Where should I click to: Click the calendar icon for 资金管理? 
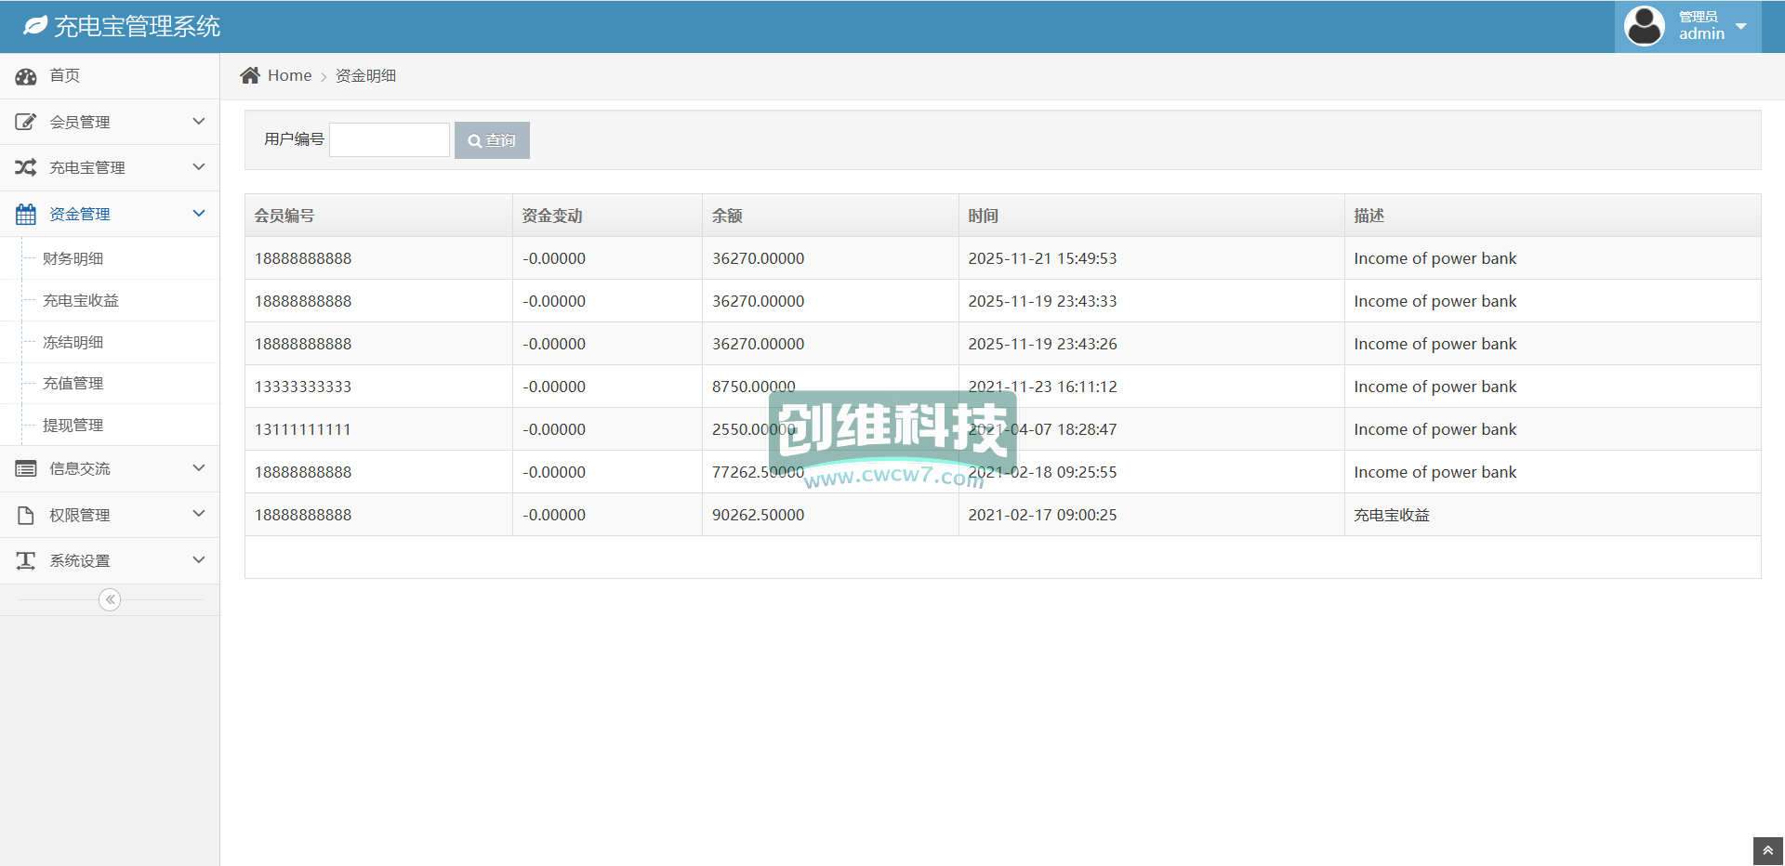(26, 214)
